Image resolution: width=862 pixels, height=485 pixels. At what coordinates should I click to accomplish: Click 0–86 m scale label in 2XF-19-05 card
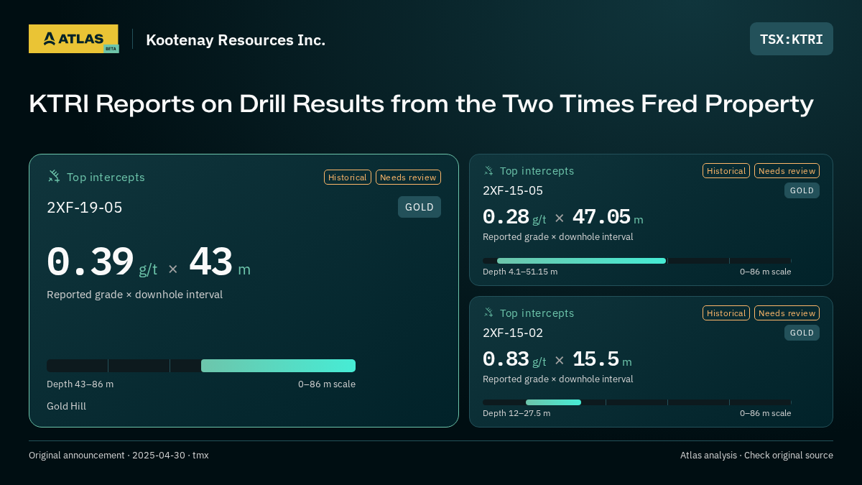click(x=327, y=384)
